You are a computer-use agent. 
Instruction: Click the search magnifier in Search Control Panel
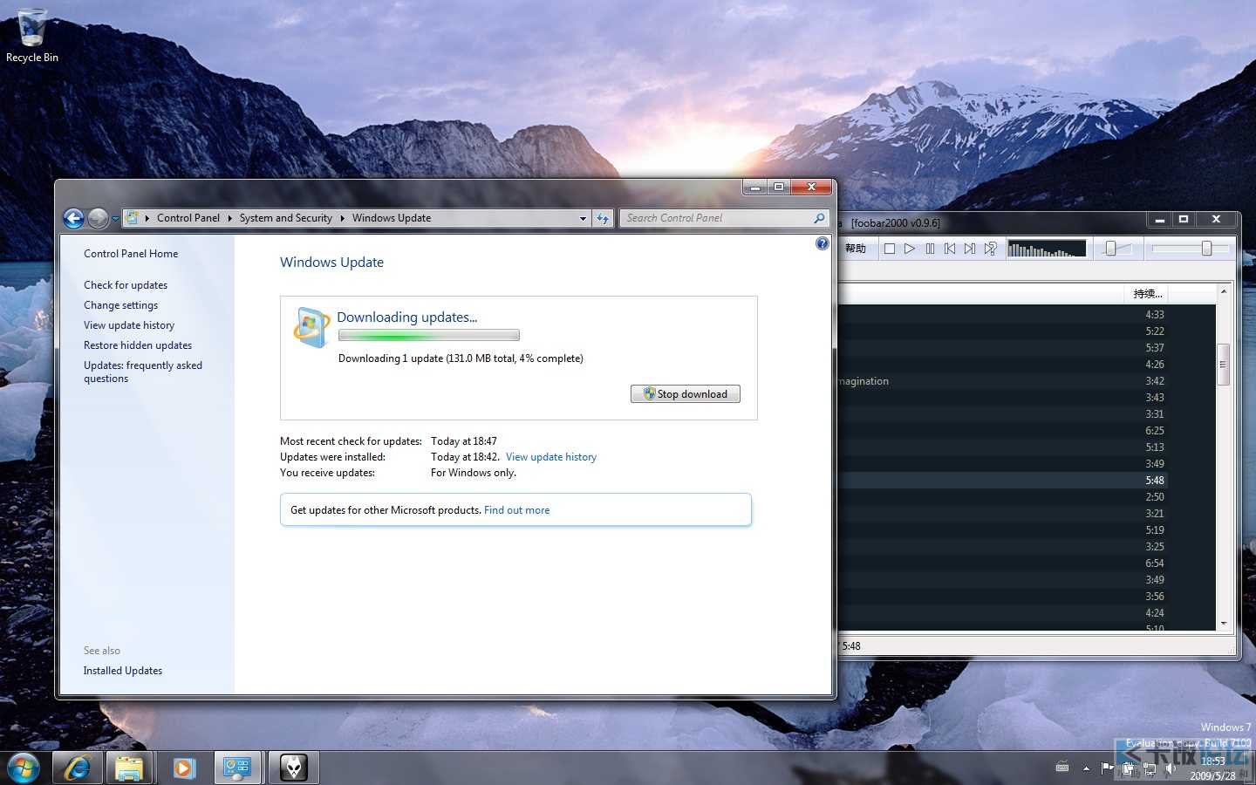819,218
